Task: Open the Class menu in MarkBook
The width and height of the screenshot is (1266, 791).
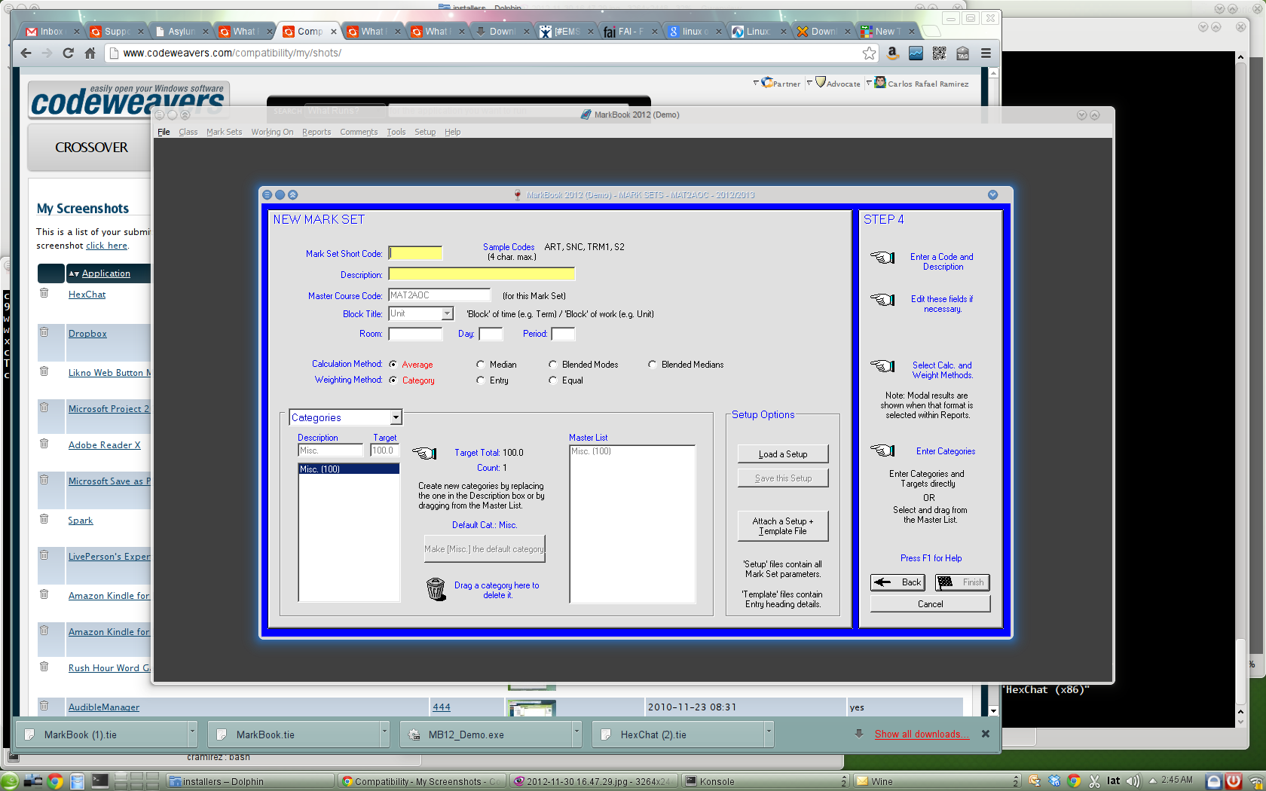Action: pyautogui.click(x=188, y=132)
